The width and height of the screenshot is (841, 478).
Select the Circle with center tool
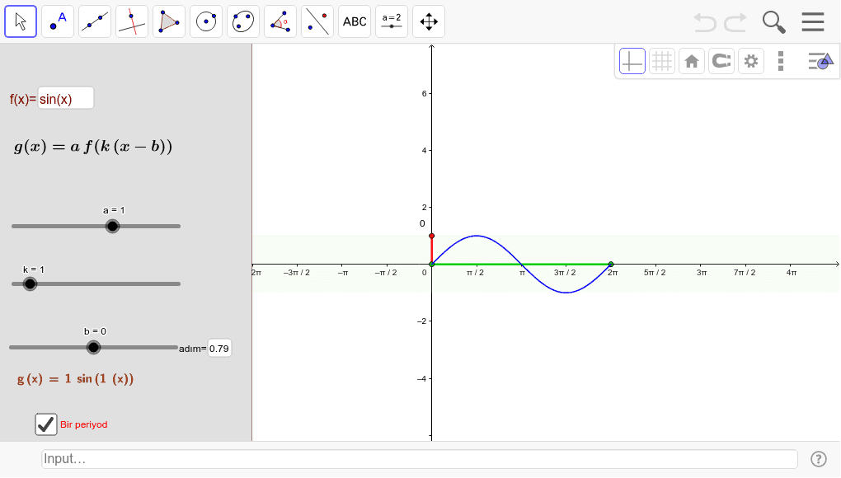(x=206, y=21)
